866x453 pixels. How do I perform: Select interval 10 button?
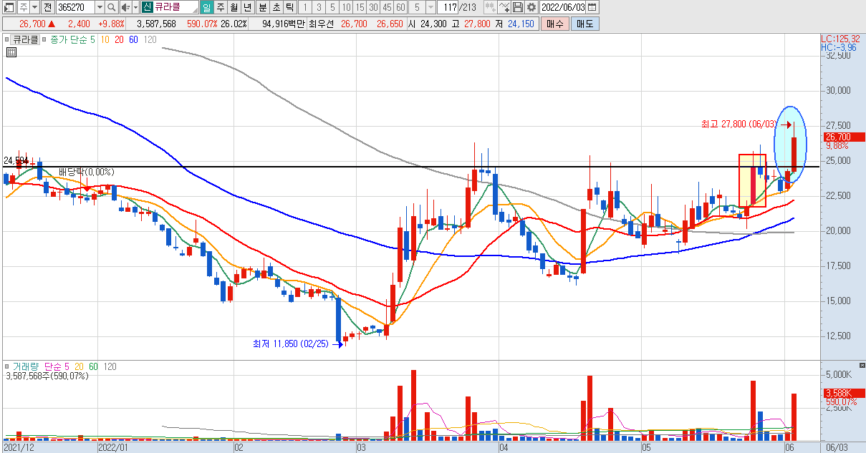[346, 7]
